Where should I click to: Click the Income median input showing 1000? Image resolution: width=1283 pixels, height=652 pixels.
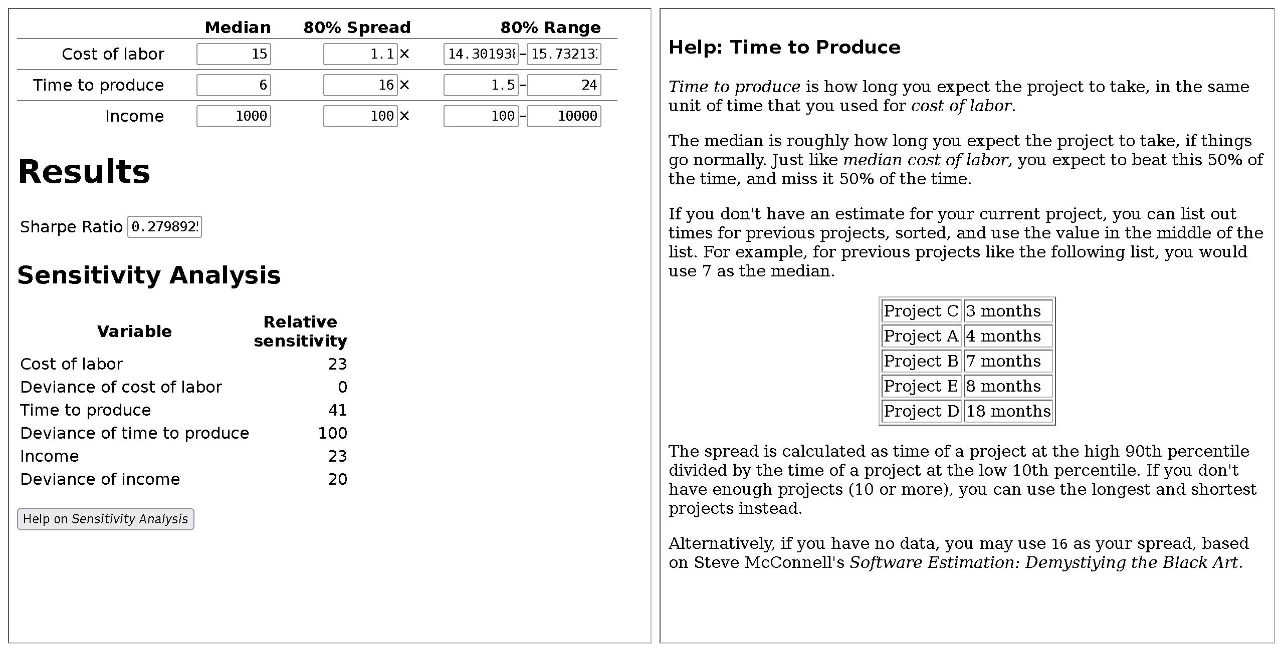(x=234, y=116)
